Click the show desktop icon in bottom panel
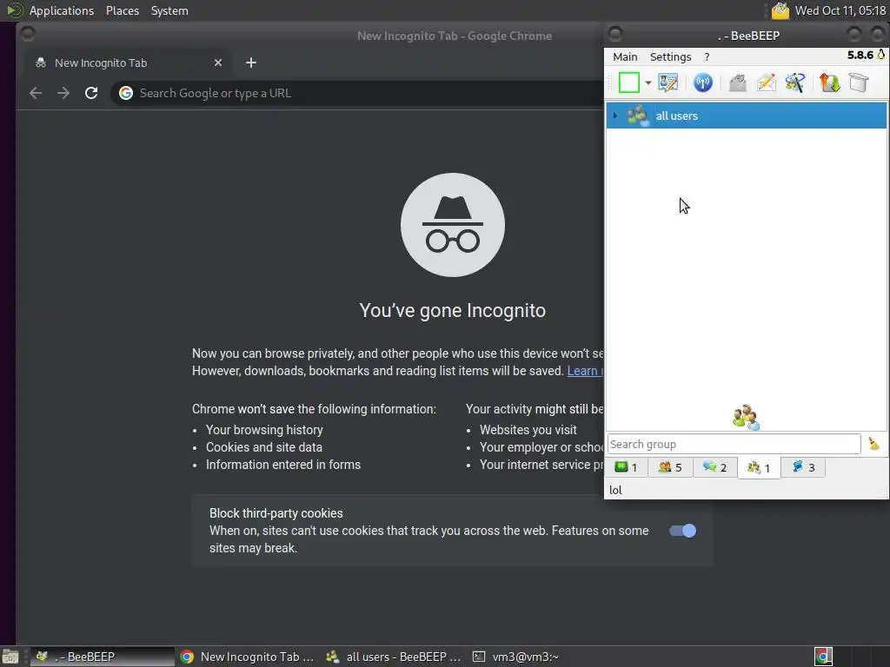890x667 pixels. (x=10, y=657)
